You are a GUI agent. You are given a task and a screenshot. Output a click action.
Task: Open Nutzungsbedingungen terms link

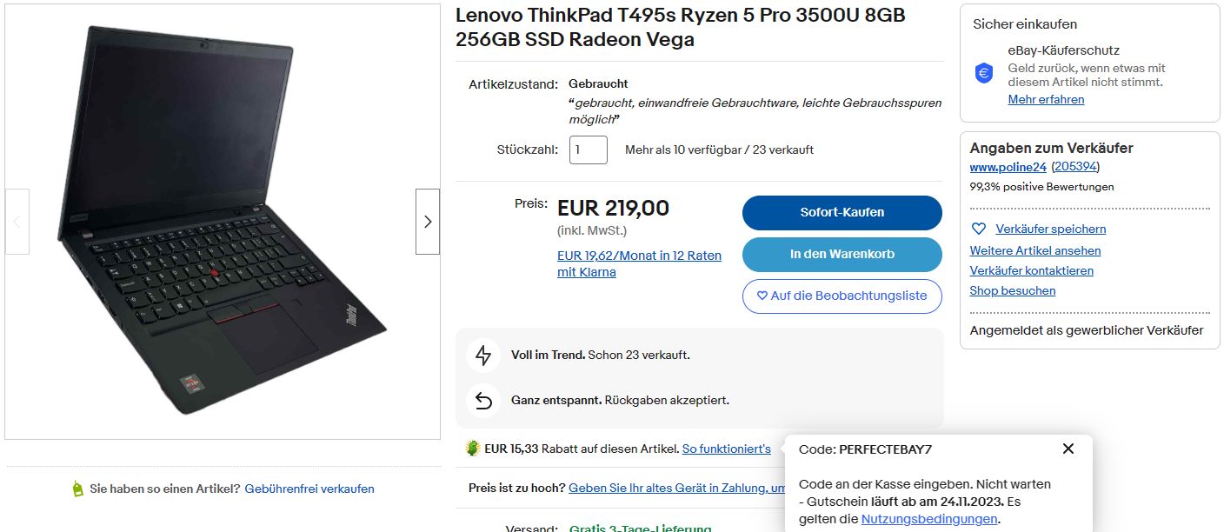click(928, 519)
